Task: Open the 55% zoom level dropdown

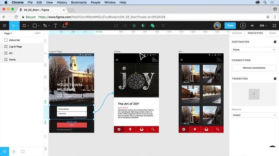Action: [263, 26]
